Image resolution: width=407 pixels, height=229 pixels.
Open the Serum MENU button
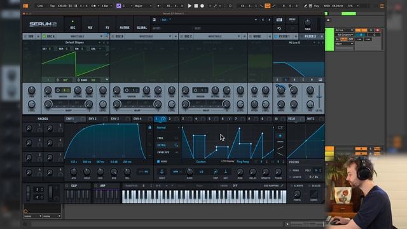(292, 20)
